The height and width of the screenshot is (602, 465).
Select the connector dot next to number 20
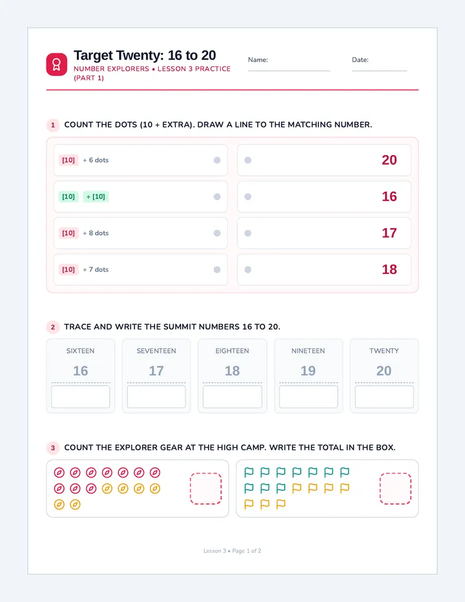[x=248, y=160]
